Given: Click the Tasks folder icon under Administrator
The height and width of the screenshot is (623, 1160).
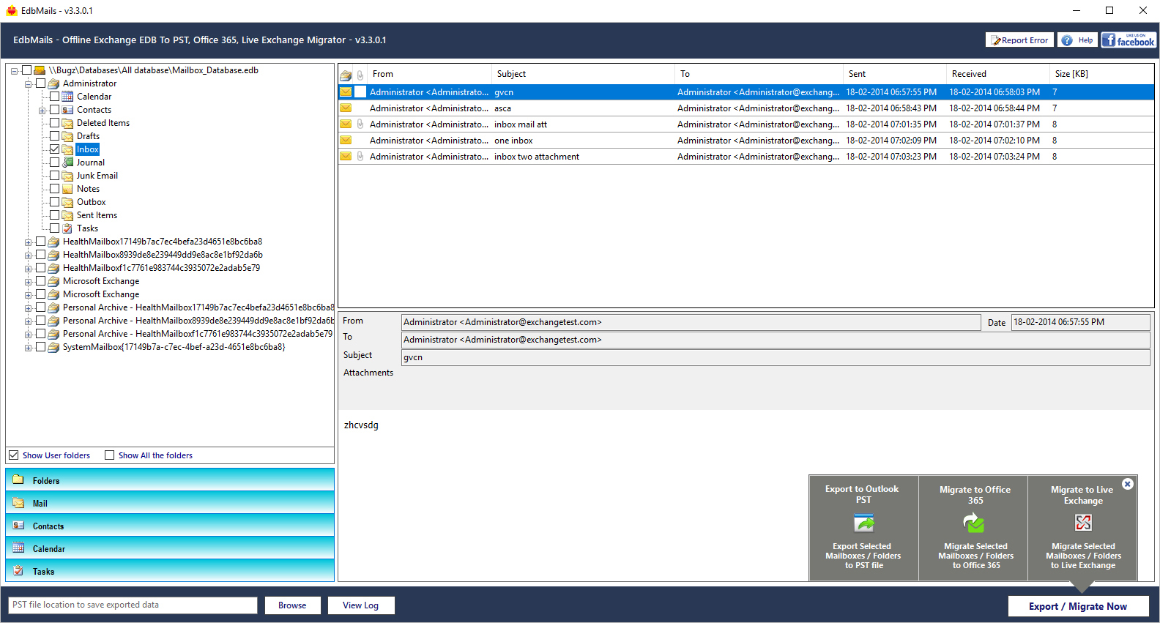Looking at the screenshot, I should [68, 228].
